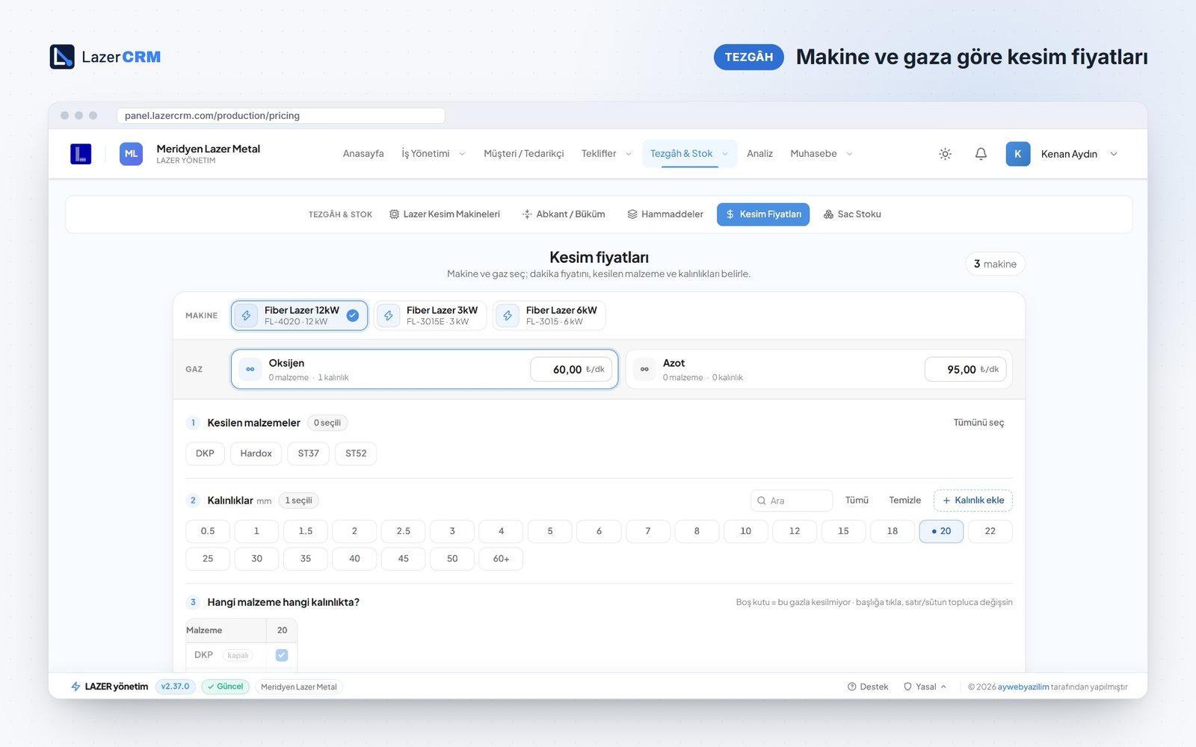This screenshot has width=1196, height=747.
Task: Expand the Teklifler menu
Action: [606, 154]
